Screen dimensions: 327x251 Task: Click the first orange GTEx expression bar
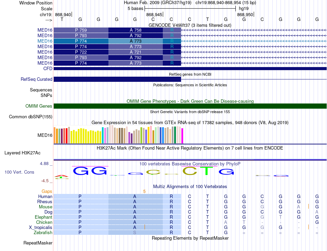coord(55,135)
